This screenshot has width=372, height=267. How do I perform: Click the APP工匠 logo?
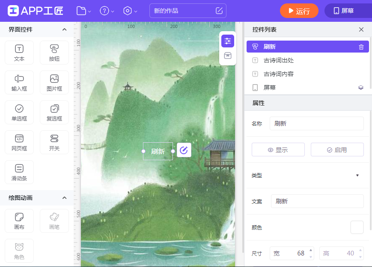tap(36, 11)
